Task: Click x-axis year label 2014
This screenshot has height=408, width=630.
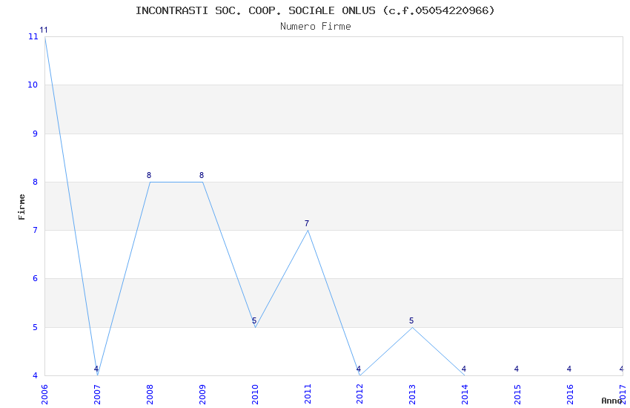Action: (465, 394)
